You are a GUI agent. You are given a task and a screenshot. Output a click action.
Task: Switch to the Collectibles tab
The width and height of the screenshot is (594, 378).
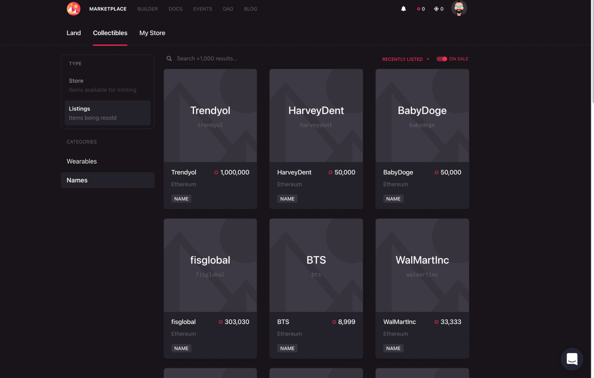coord(110,33)
